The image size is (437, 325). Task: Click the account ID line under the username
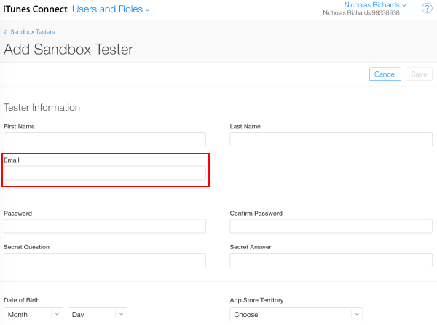click(362, 13)
